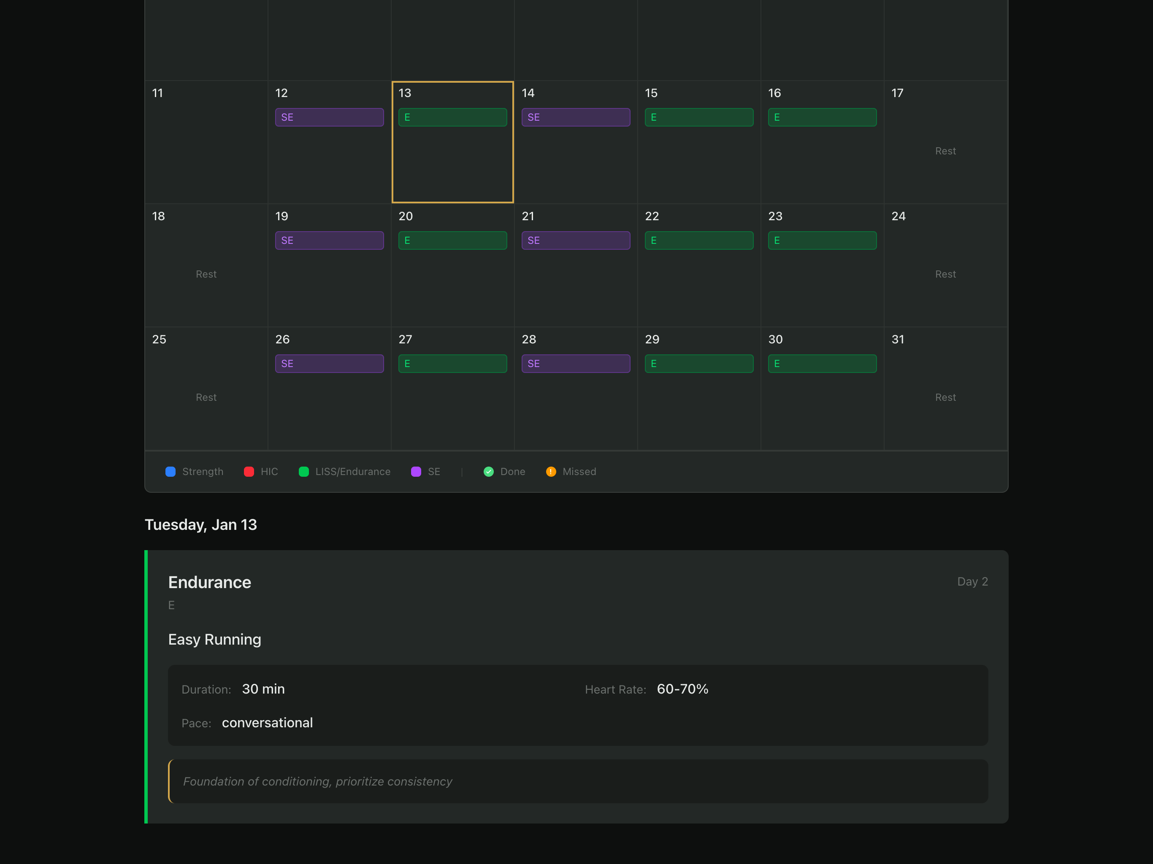Click the red HIC legend swatch
This screenshot has height=864, width=1153.
(249, 472)
